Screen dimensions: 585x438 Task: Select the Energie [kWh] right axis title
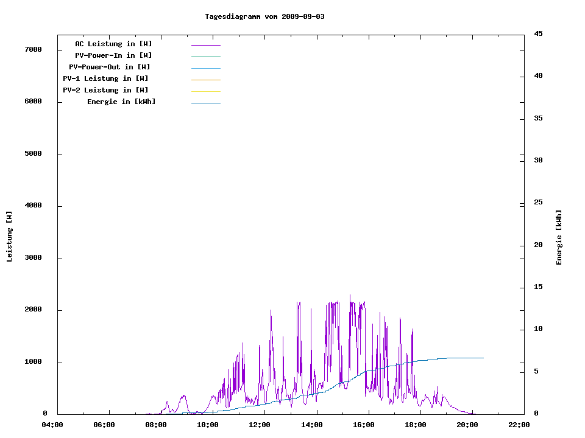click(559, 237)
